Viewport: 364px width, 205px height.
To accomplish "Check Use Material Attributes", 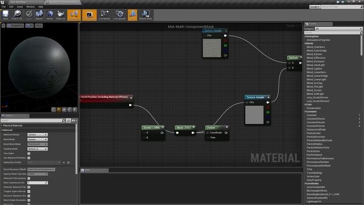I will point(29,158).
